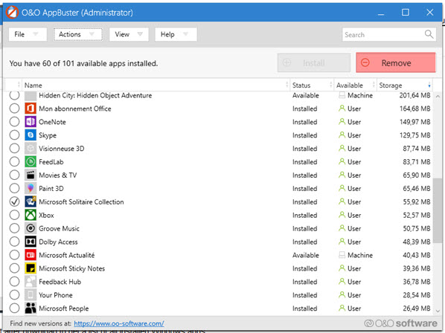445x333 pixels.
Task: Maximize the AppBuster window
Action: [406, 13]
